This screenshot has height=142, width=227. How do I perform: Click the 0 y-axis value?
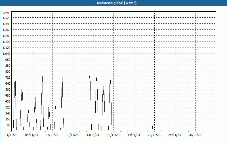tap(10, 131)
